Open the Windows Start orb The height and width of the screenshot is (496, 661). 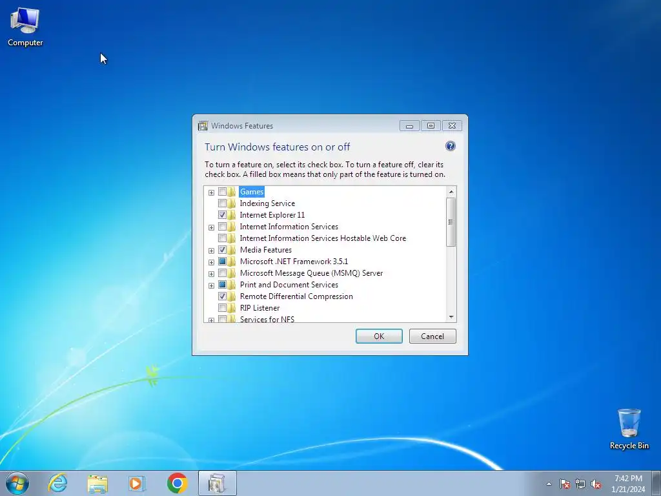[x=17, y=483]
